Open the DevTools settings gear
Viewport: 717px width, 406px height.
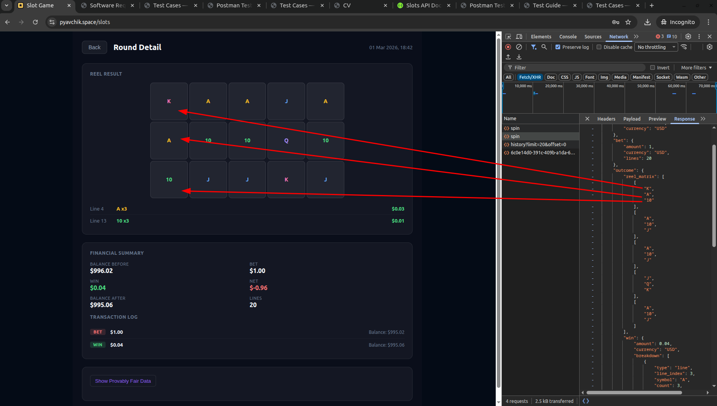coord(688,36)
